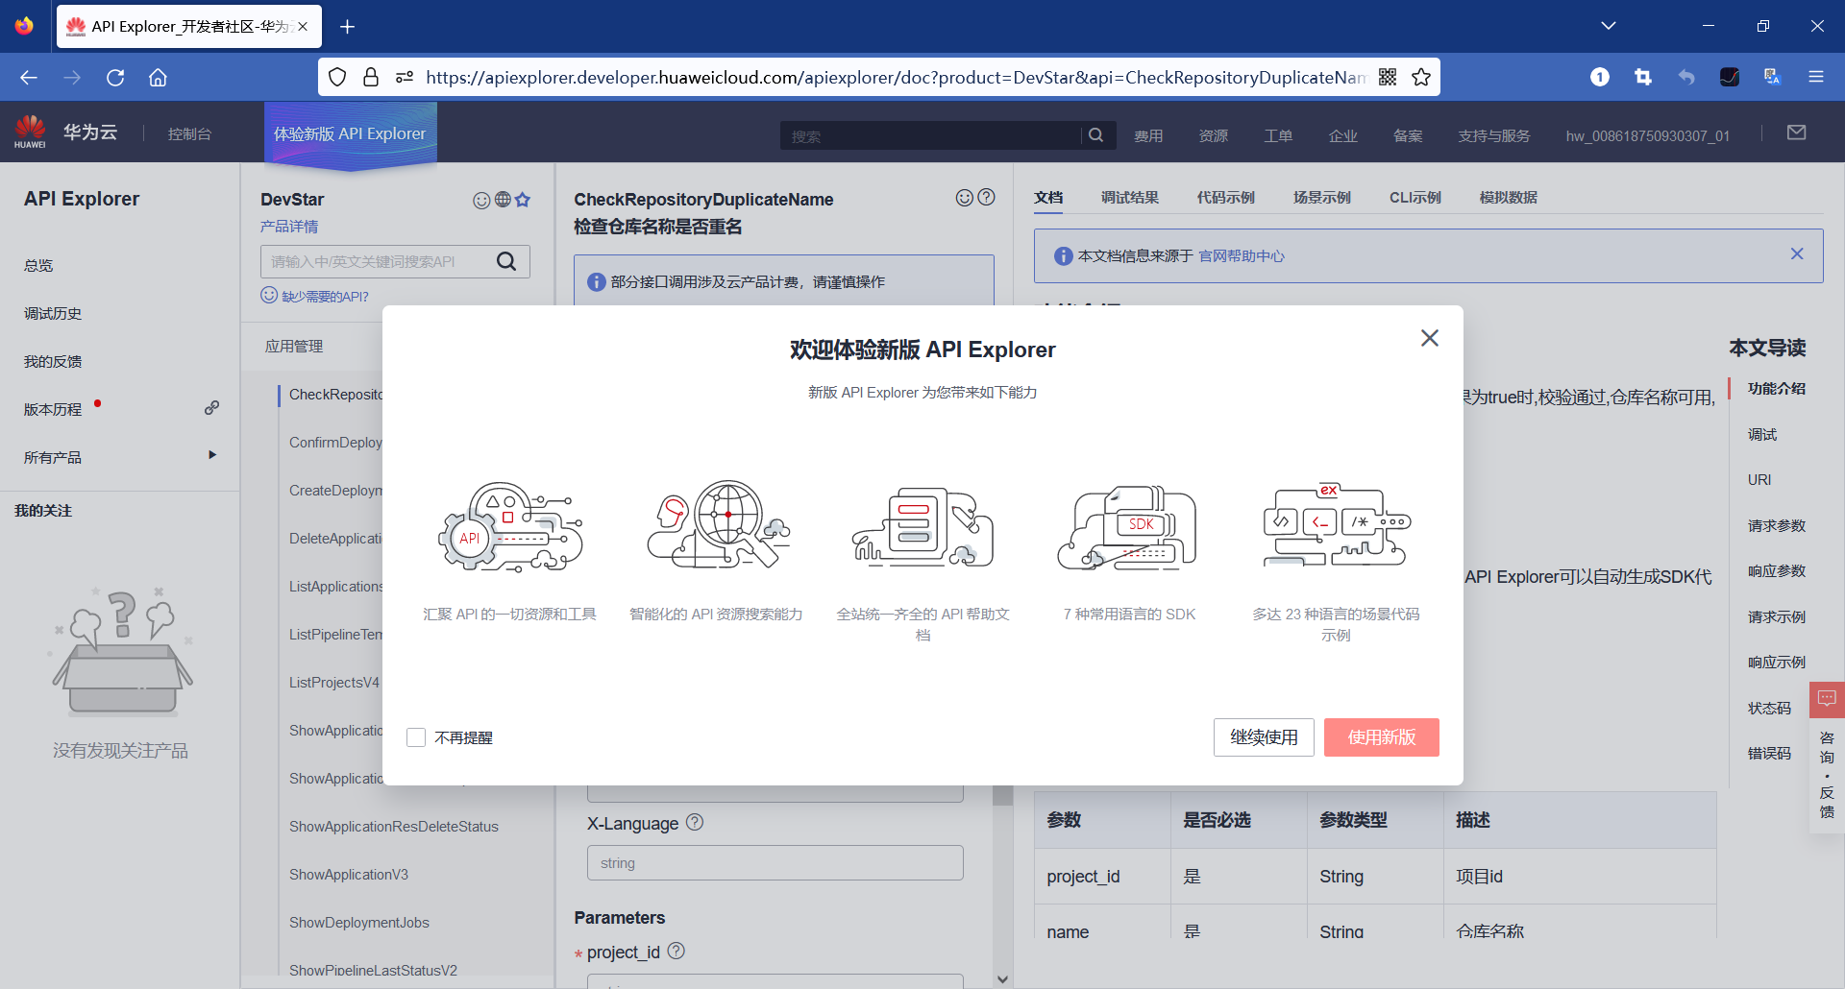Dismiss the document info banner via its X
The image size is (1845, 989).
coord(1797,253)
